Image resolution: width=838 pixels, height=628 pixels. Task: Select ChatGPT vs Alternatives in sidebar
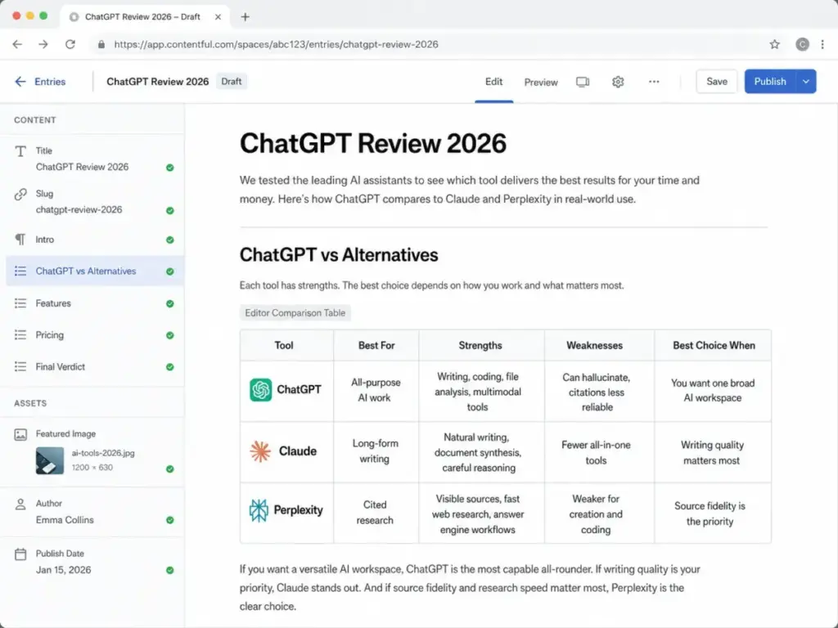coord(95,271)
